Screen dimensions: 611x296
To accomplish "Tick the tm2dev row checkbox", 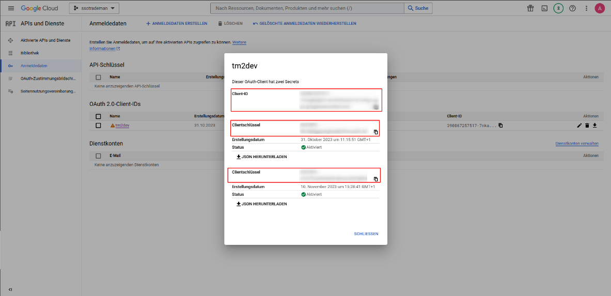I will [x=98, y=126].
